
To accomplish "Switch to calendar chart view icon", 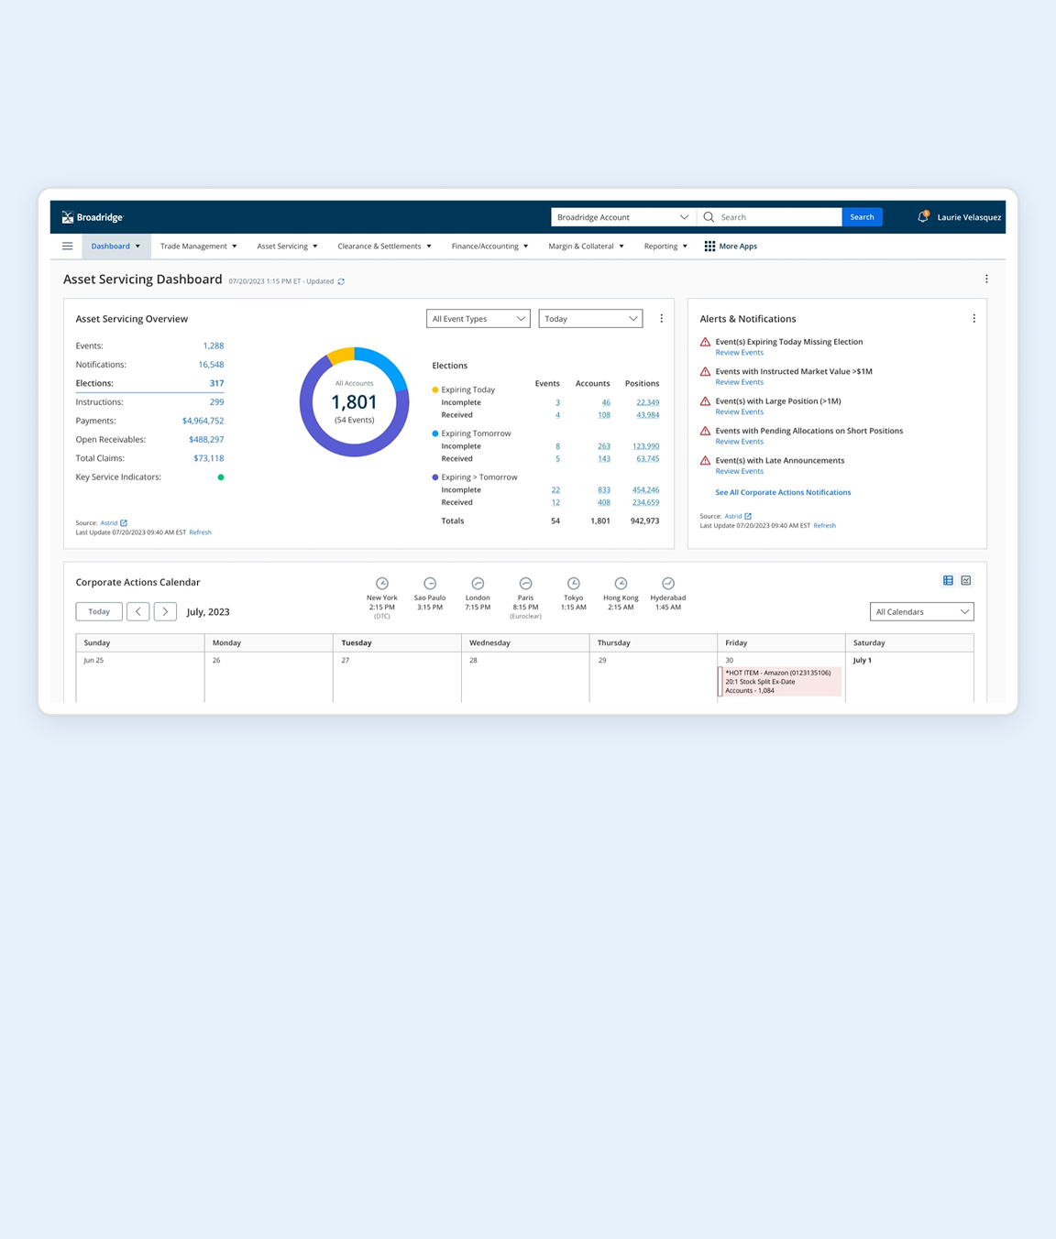I will (966, 580).
